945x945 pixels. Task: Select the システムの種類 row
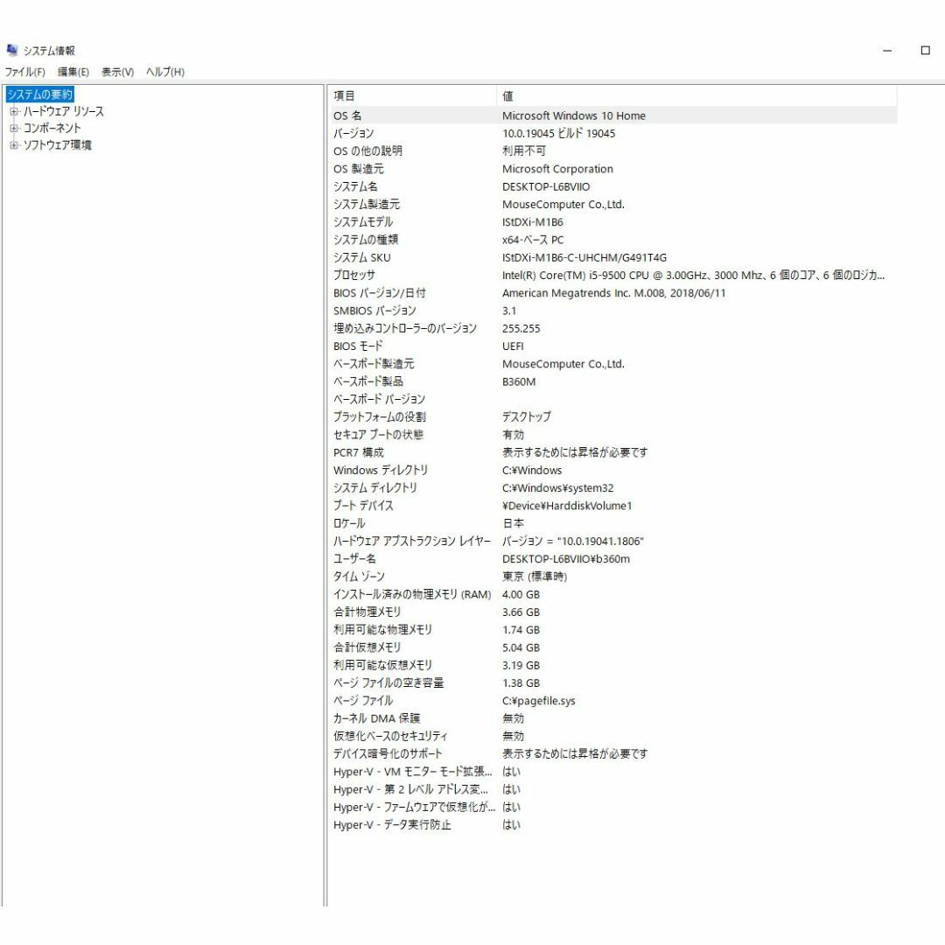pos(613,240)
